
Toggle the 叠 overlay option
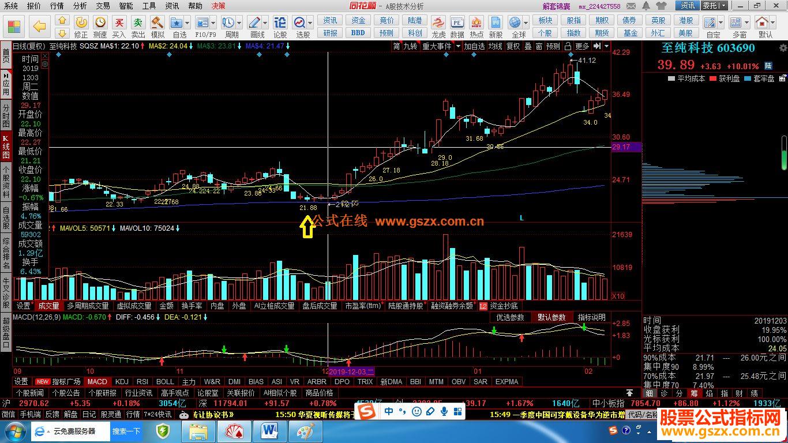527,46
